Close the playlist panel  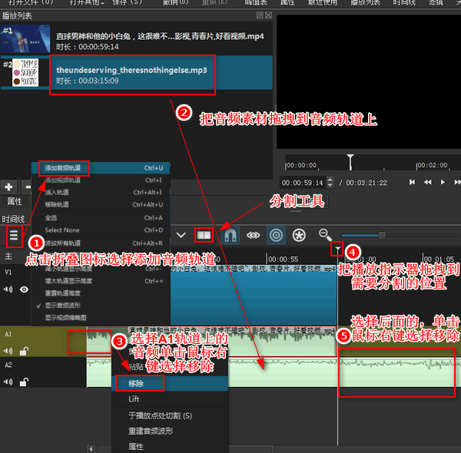(268, 15)
